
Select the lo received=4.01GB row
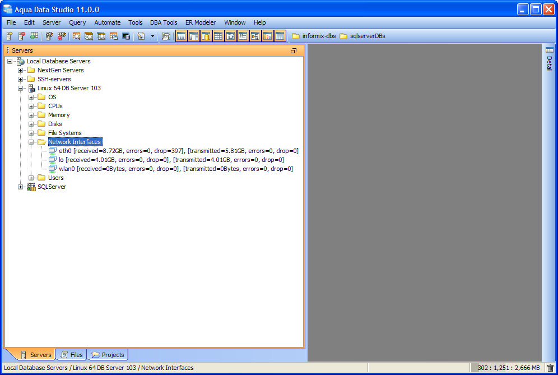pyautogui.click(x=171, y=160)
